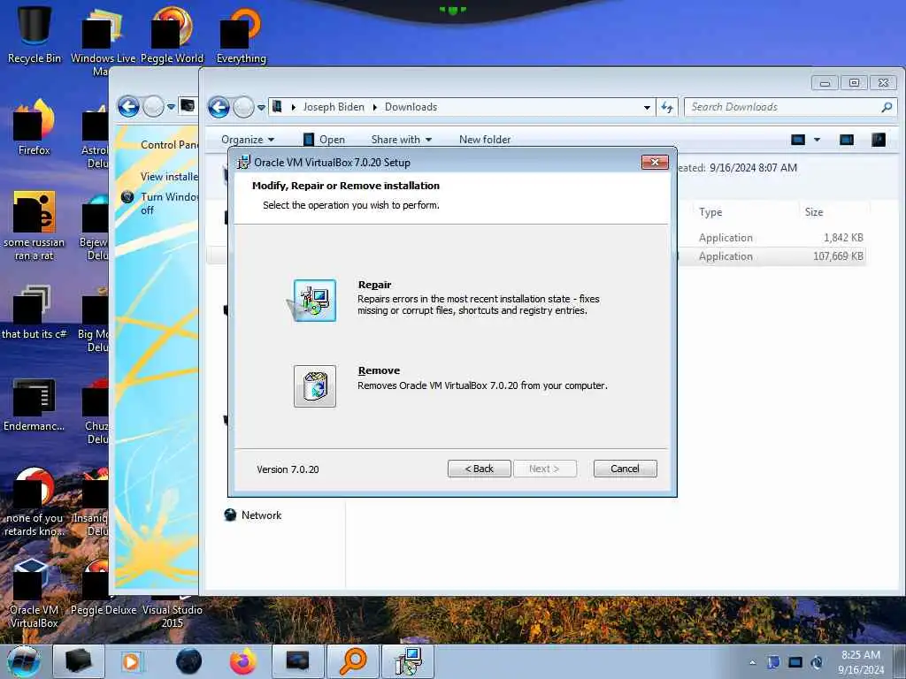
Task: Click View installed updates link
Action: point(169,177)
